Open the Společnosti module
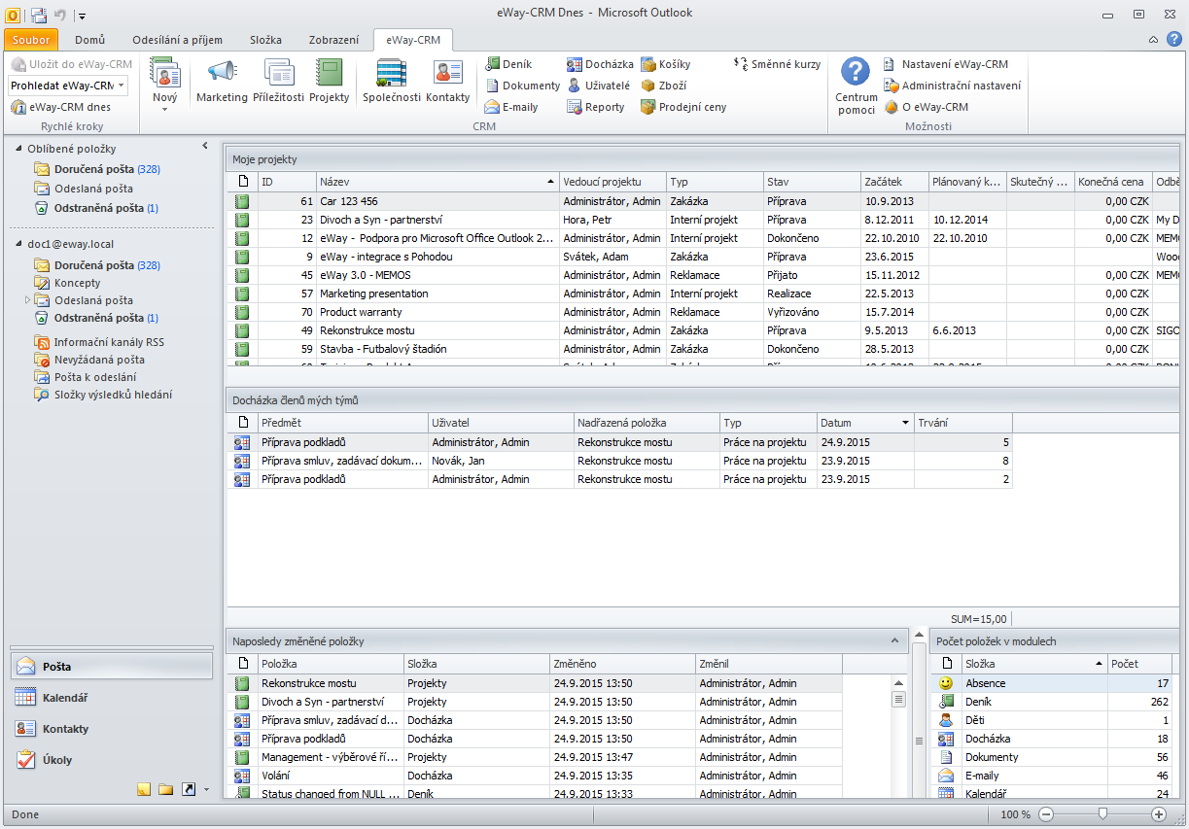This screenshot has height=829, width=1189. (391, 82)
